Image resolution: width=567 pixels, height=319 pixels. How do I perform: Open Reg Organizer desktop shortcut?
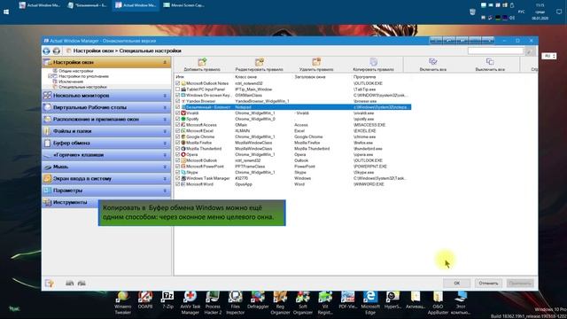[x=280, y=303]
